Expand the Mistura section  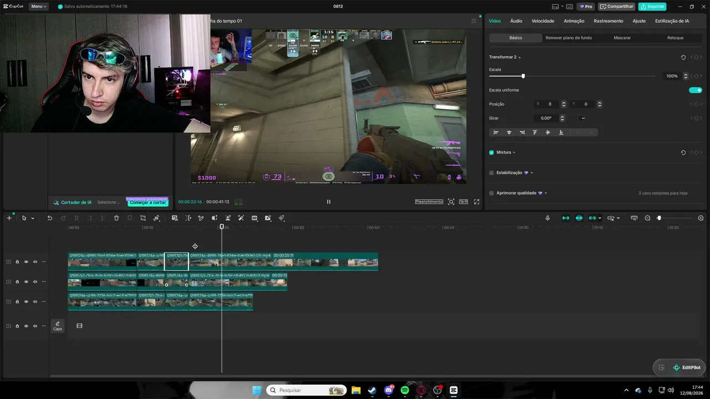point(514,152)
